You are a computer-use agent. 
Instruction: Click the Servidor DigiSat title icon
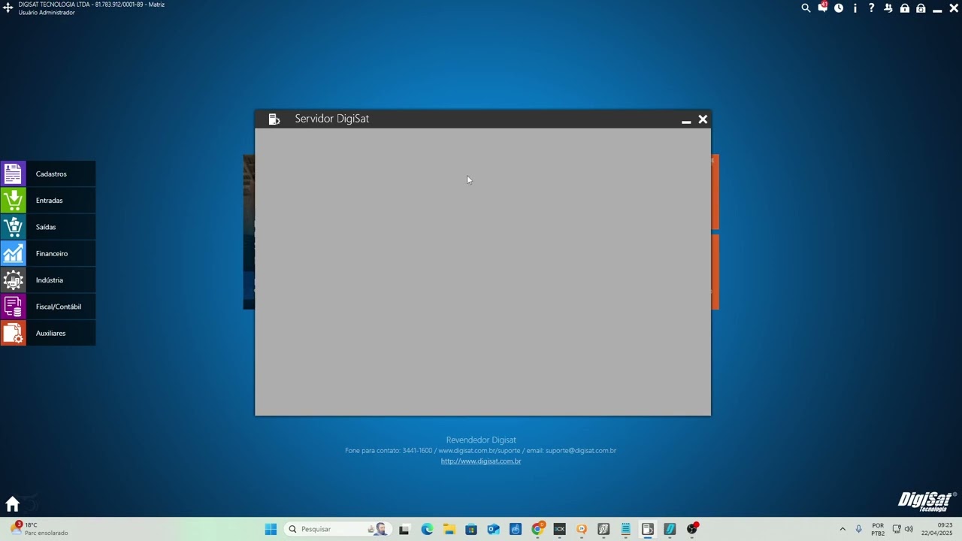point(274,119)
